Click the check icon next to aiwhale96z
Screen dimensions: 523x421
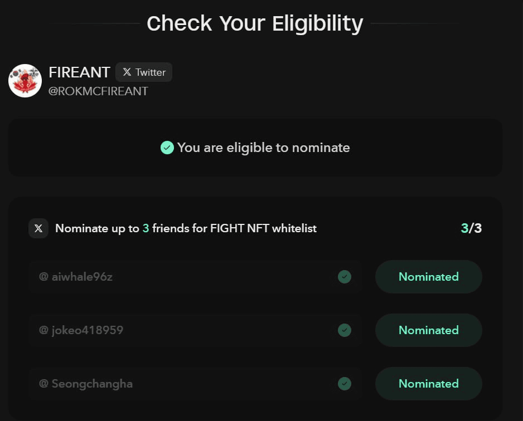(x=345, y=277)
